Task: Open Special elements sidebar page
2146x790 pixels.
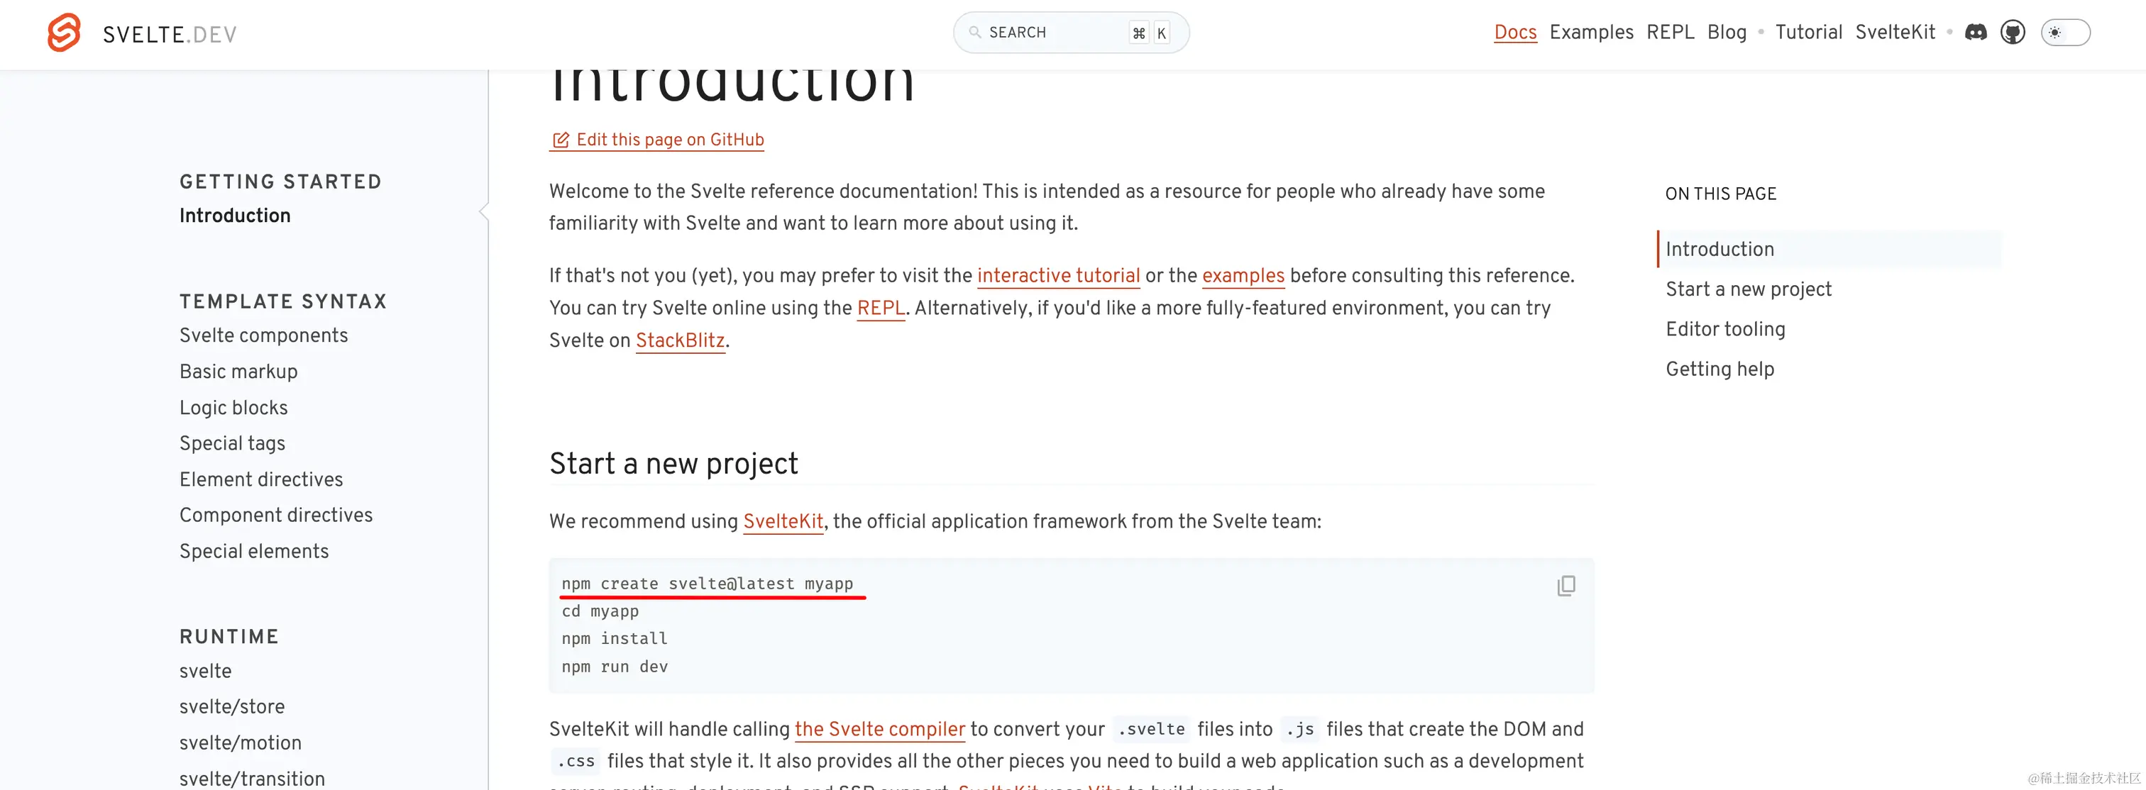Action: tap(254, 551)
